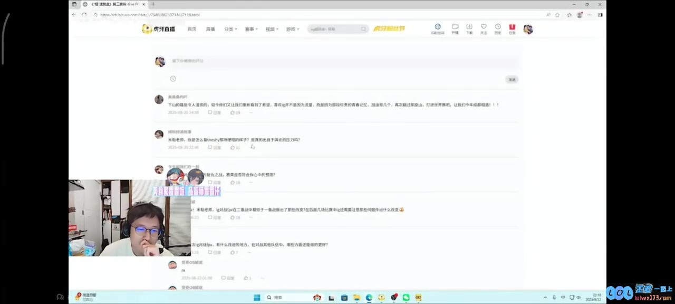Click comment text about 有什么改进的地方

pyautogui.click(x=259, y=244)
